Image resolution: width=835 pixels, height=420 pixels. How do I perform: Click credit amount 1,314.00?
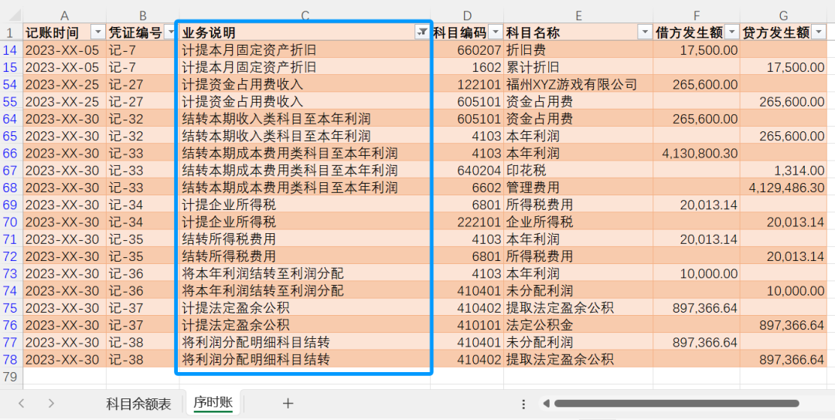point(783,171)
